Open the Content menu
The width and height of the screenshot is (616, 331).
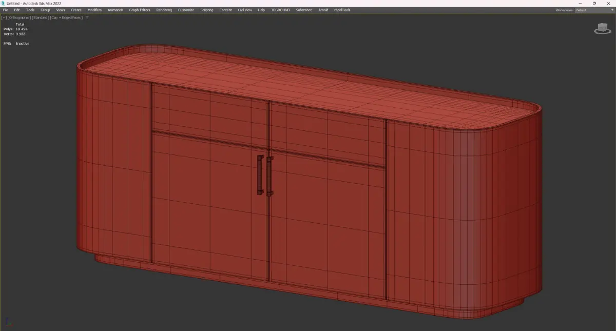click(225, 10)
